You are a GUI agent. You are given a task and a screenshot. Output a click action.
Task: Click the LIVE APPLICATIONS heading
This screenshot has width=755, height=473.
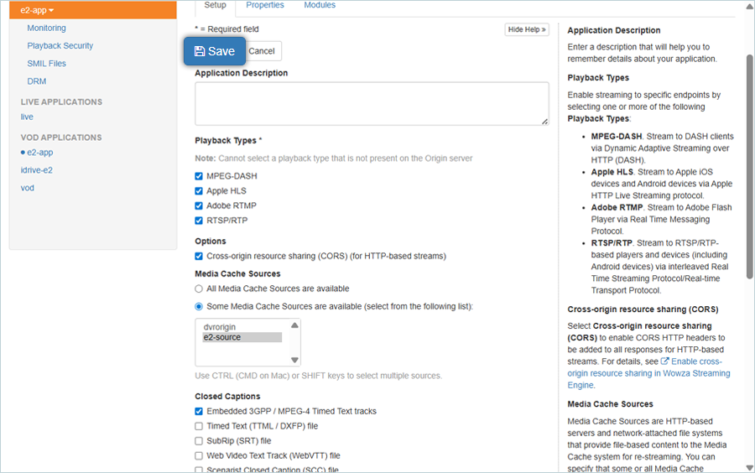[61, 102]
